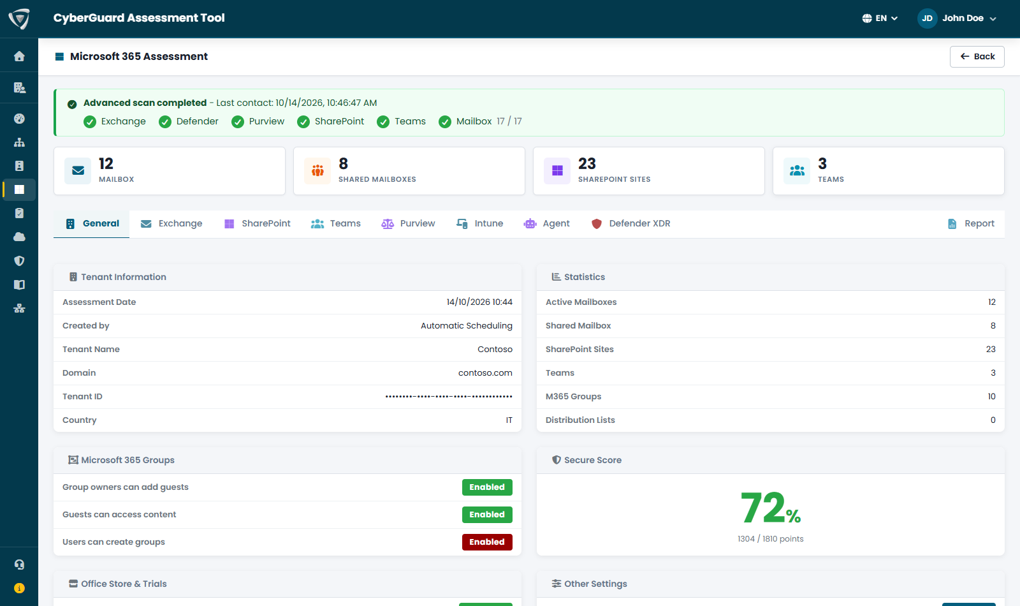Click the green check beside Advanced scan completed

coord(72,104)
